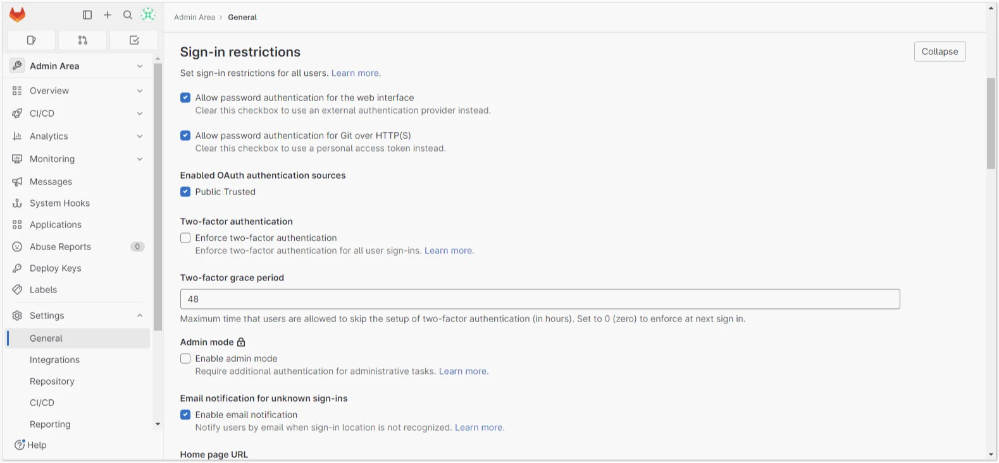The image size is (999, 463).
Task: Collapse the Sign-in restrictions section
Action: click(x=940, y=52)
